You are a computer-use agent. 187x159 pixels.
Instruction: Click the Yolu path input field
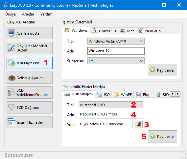tap(105, 124)
